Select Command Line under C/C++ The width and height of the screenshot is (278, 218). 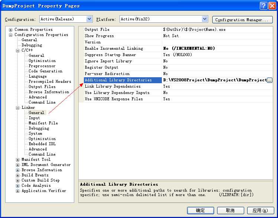click(42, 102)
